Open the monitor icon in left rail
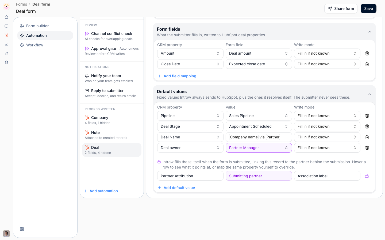 pos(6,26)
